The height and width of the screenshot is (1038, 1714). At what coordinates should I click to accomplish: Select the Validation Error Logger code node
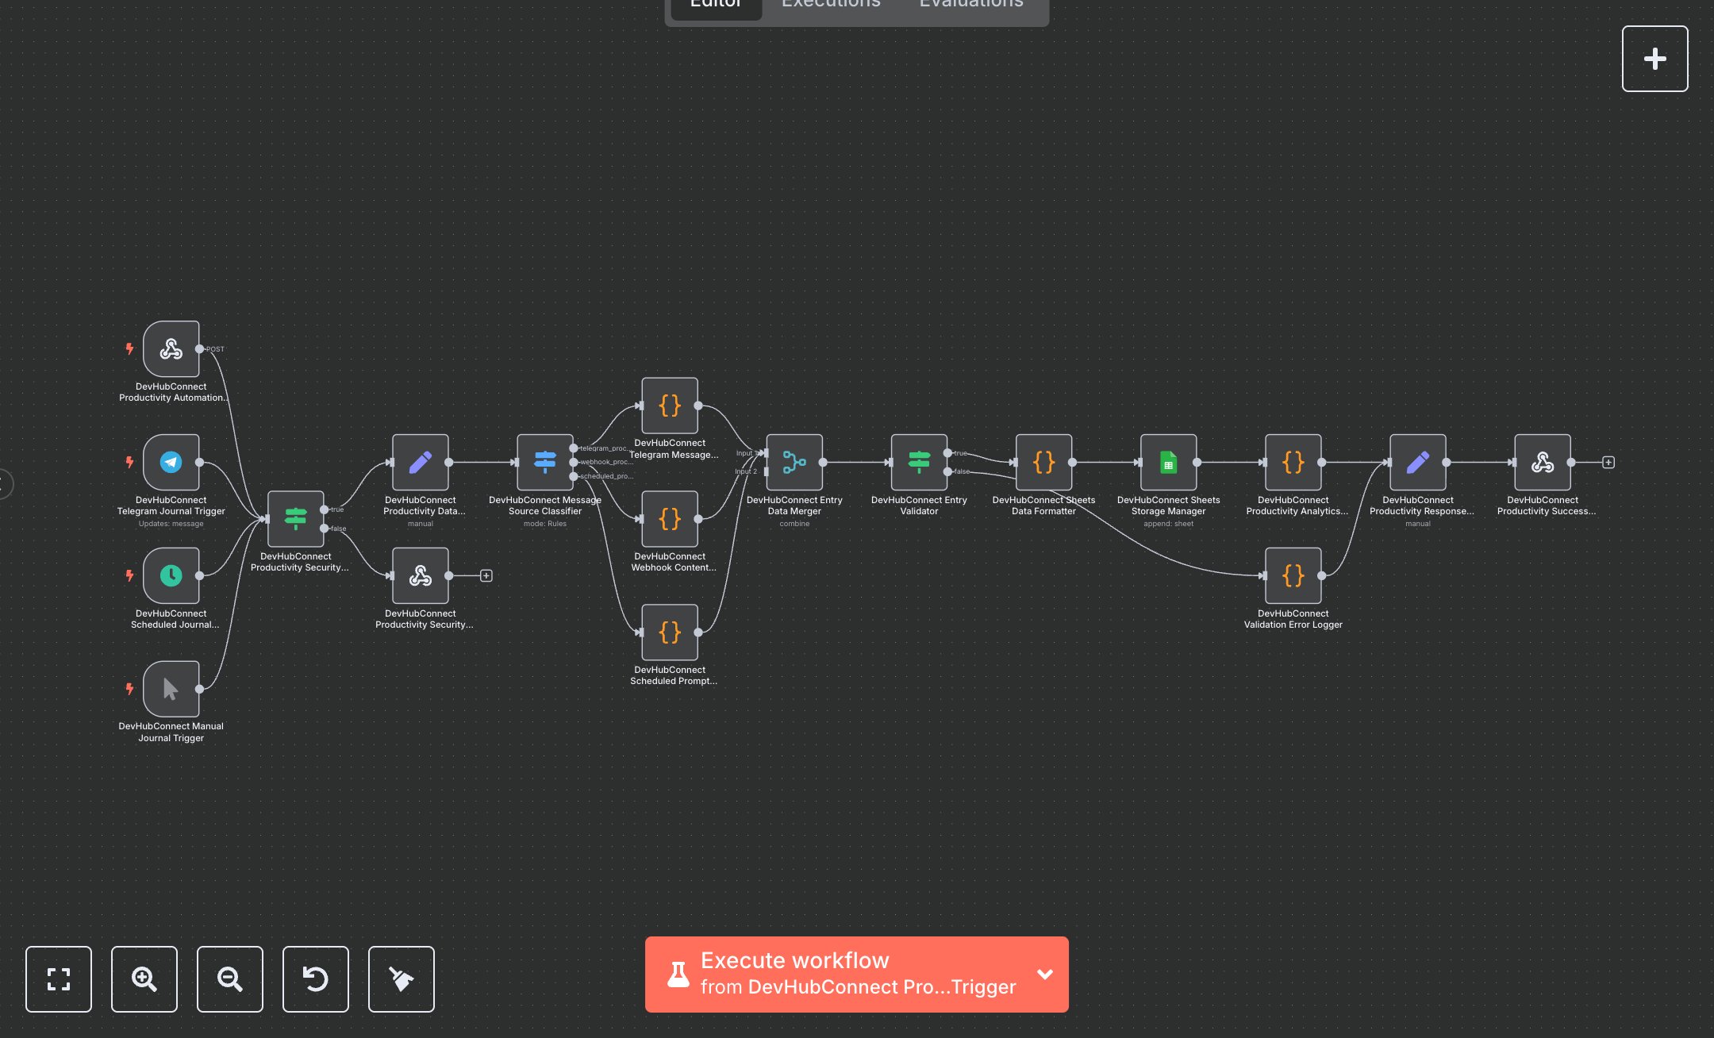click(x=1293, y=575)
